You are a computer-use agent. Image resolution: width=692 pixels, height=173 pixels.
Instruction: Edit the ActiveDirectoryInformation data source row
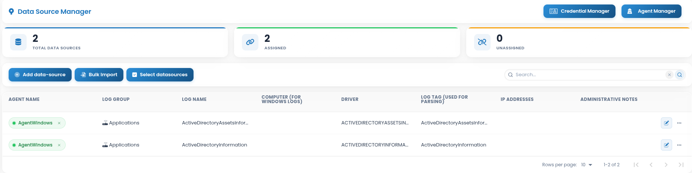click(666, 145)
